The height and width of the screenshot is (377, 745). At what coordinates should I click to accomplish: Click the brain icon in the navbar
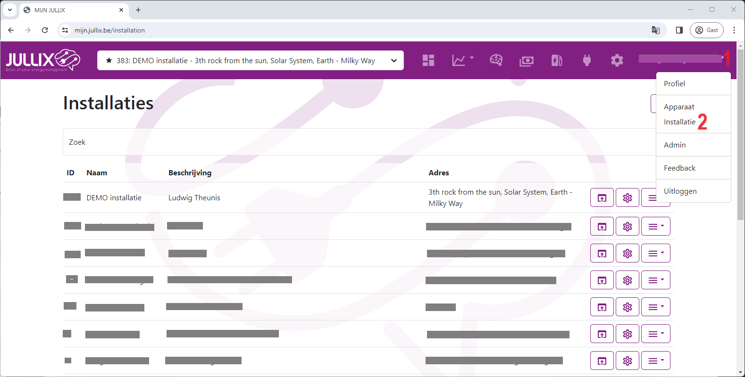[496, 60]
